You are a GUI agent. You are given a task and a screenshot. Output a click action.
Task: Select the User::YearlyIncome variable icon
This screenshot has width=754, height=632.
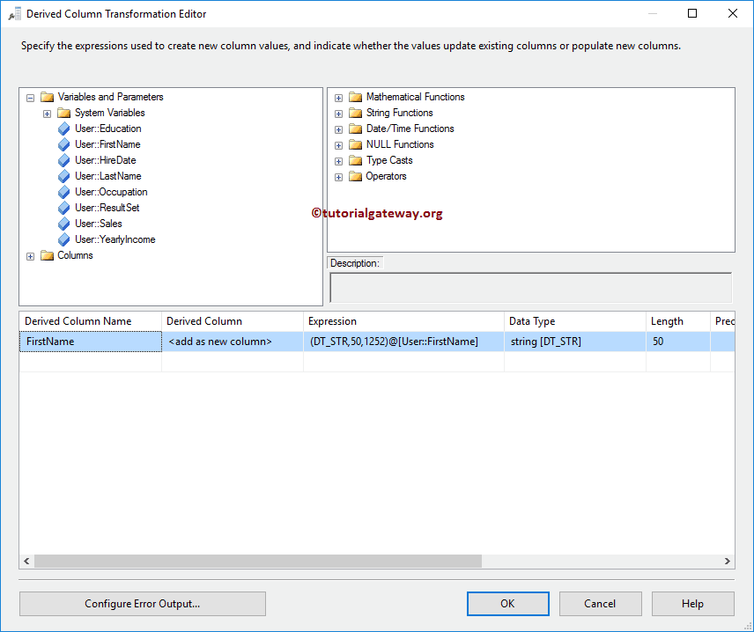tap(63, 239)
